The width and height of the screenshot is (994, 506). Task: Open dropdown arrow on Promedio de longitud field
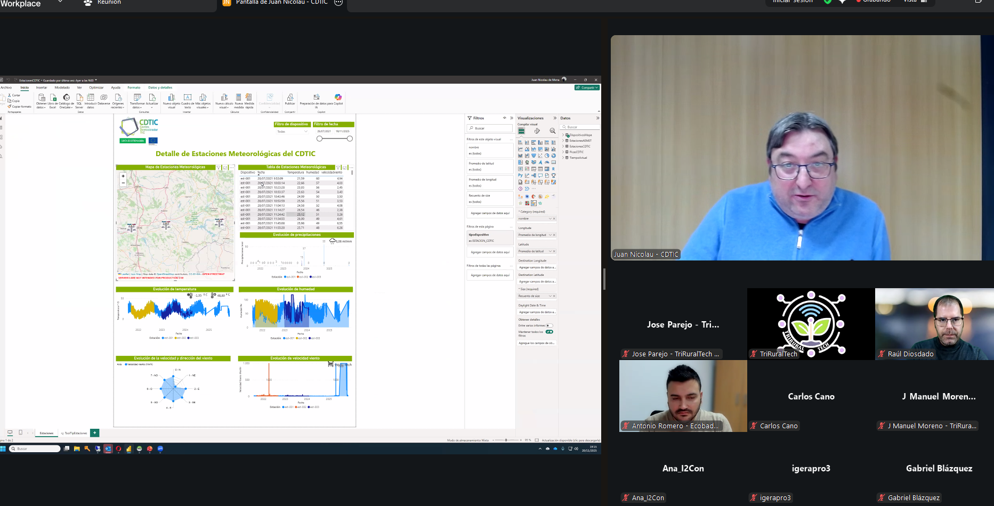(550, 235)
